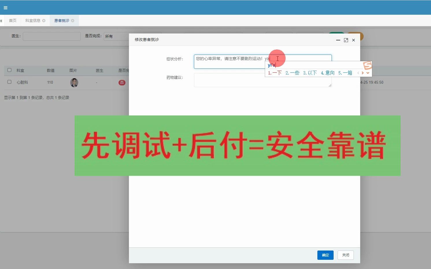Open the hamburger navigation menu
431x269 pixels.
5,8
